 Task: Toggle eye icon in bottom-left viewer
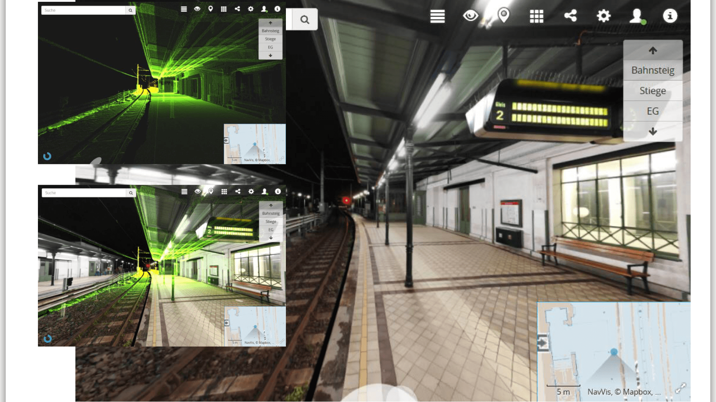point(198,192)
